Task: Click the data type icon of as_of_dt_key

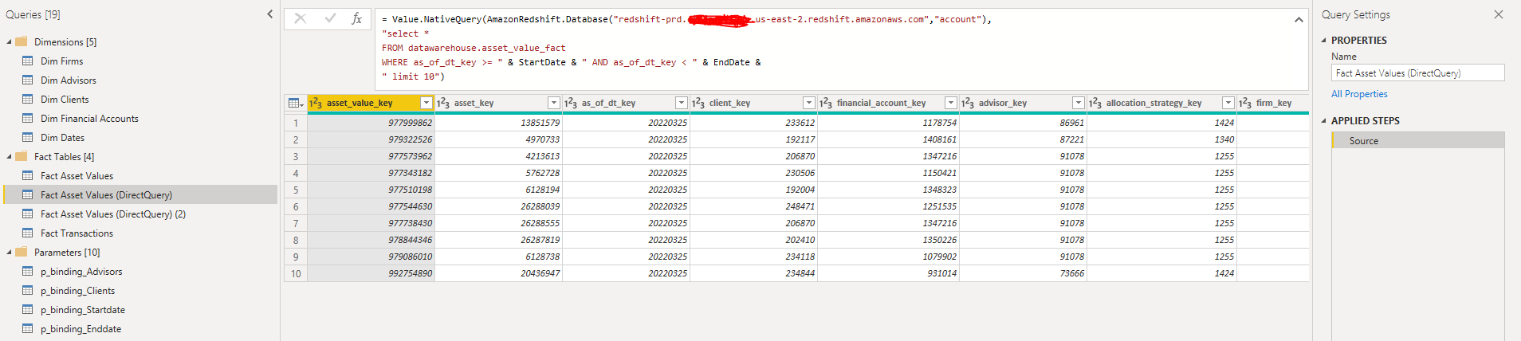Action: 571,103
